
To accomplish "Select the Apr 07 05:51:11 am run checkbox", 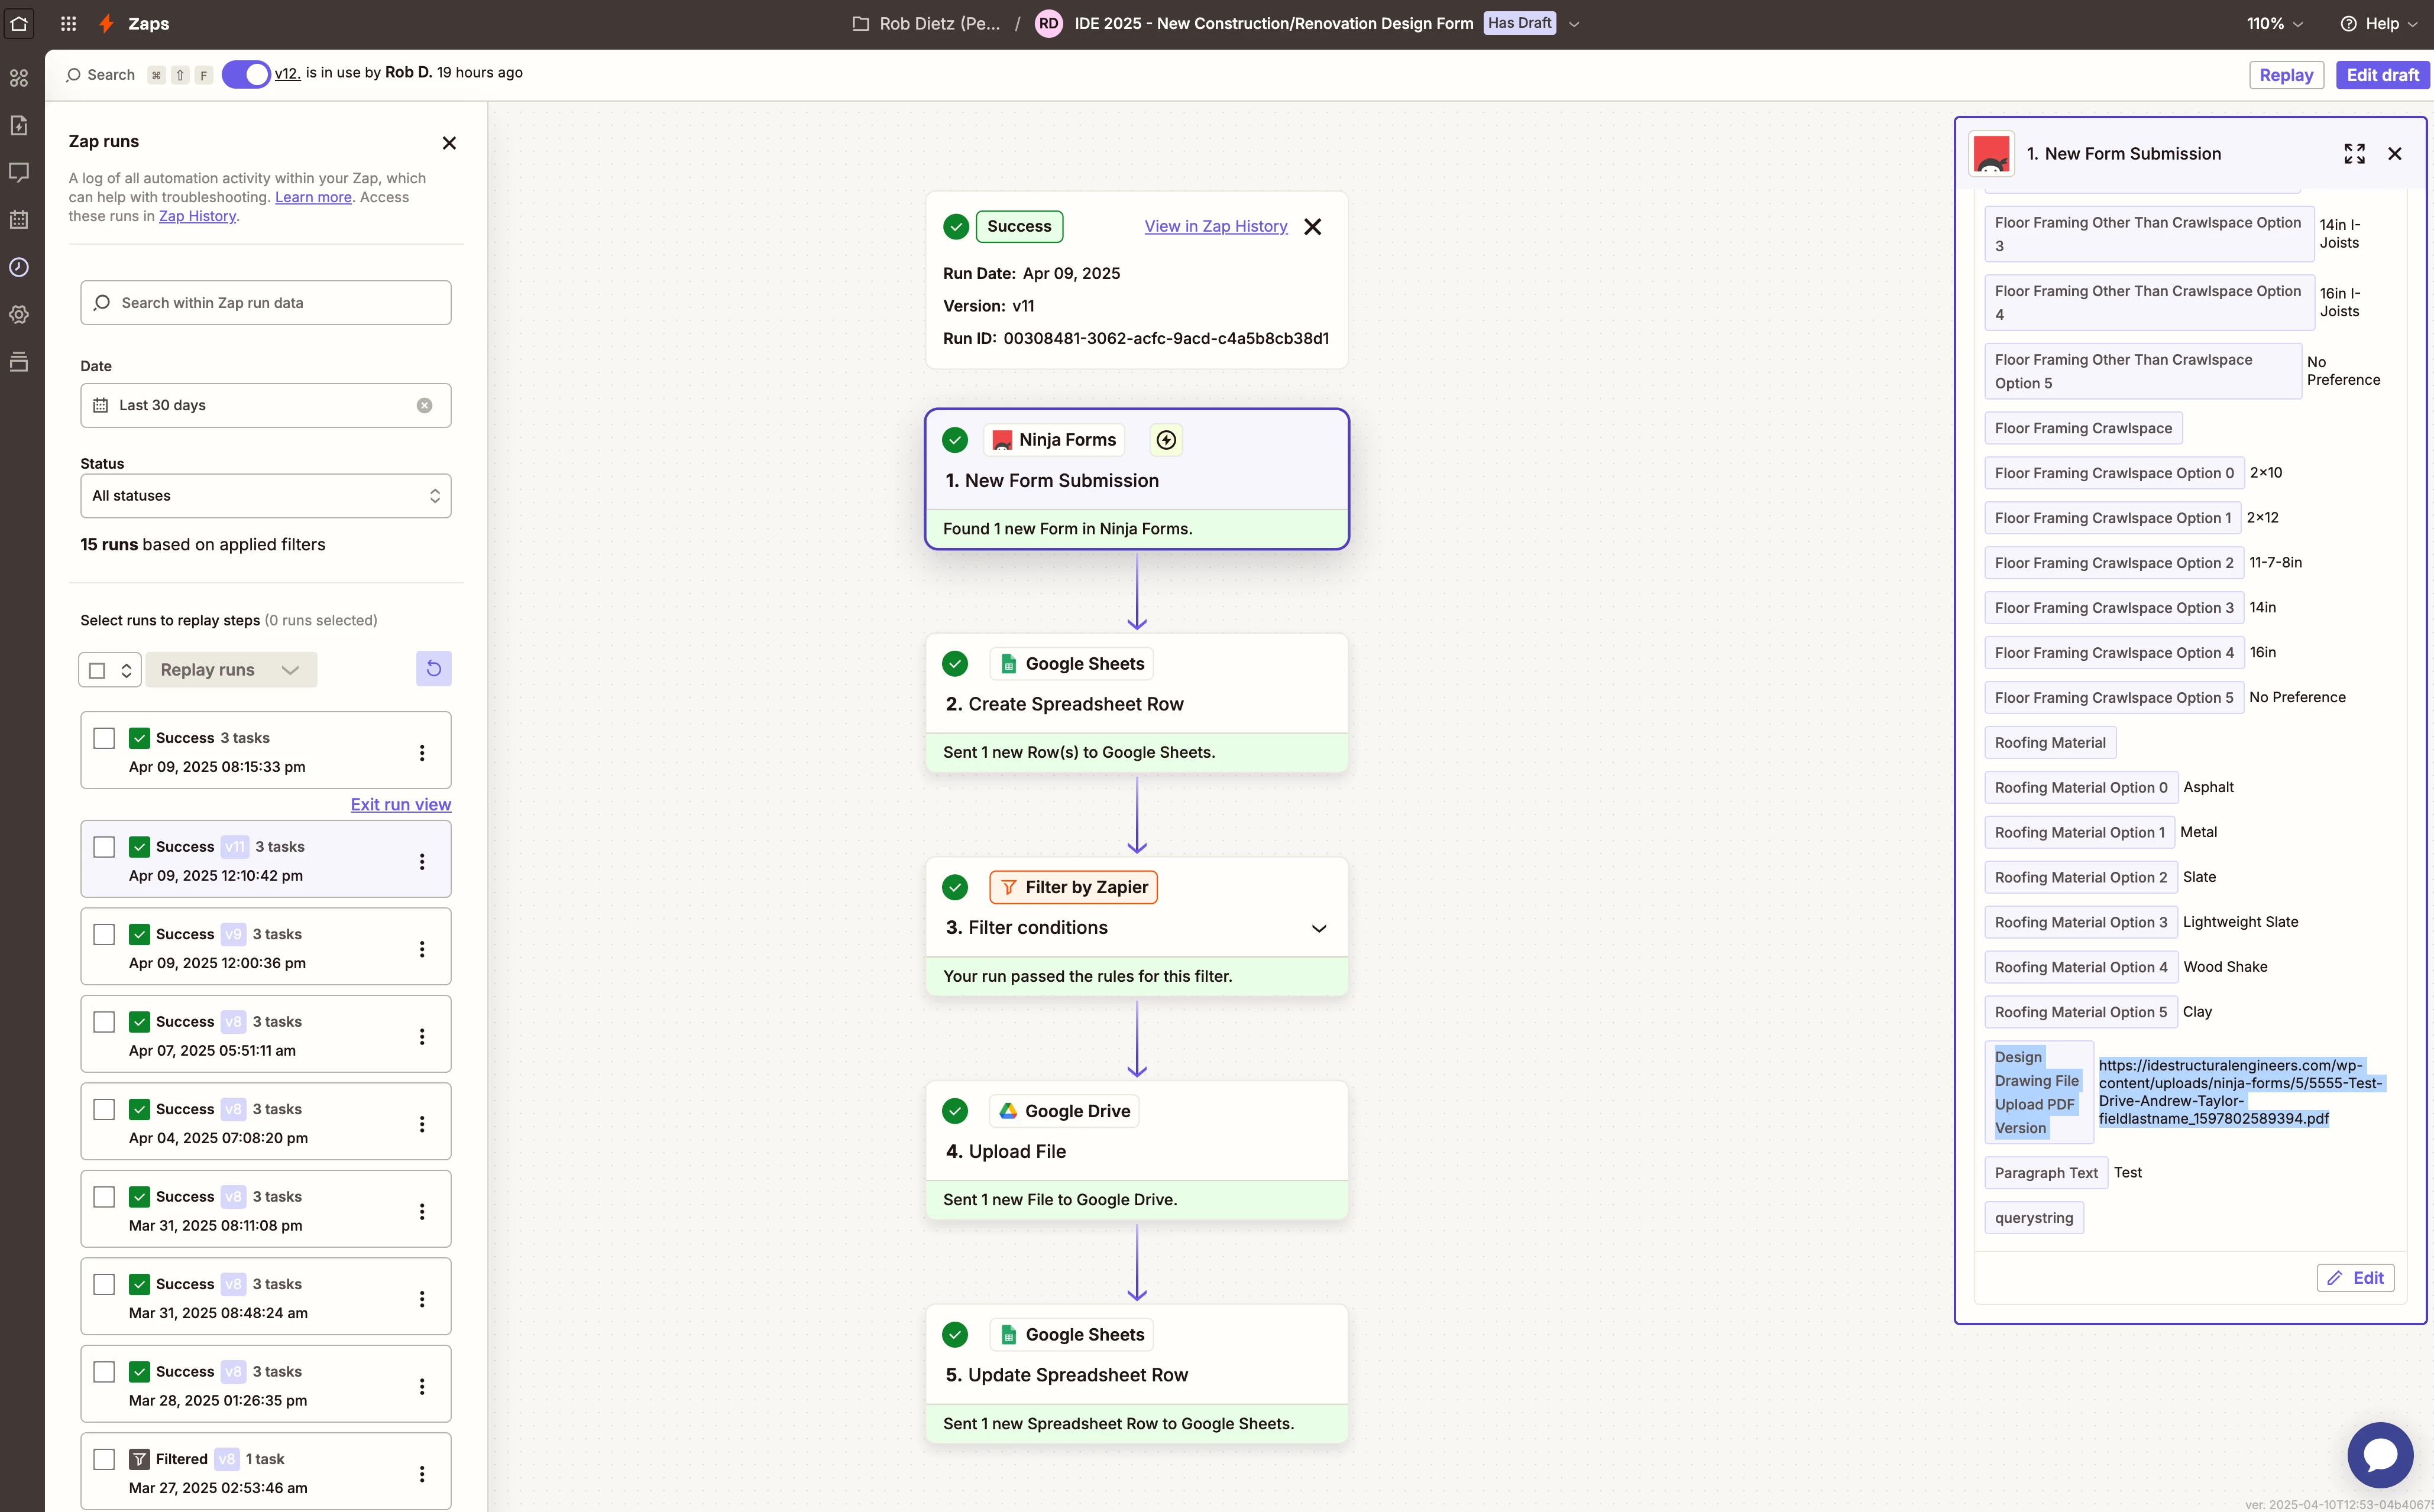I will pyautogui.click(x=104, y=1022).
